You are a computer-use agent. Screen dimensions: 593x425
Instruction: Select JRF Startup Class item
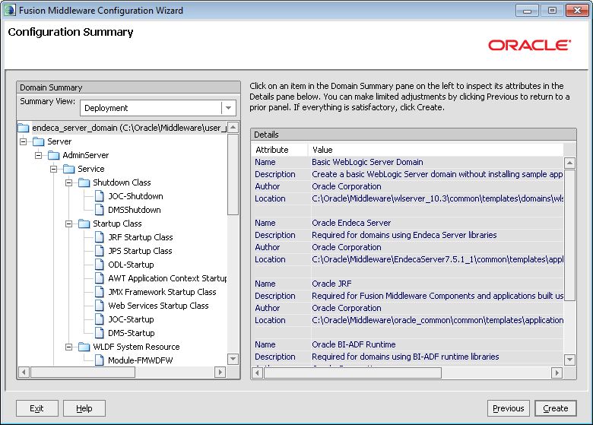(141, 237)
